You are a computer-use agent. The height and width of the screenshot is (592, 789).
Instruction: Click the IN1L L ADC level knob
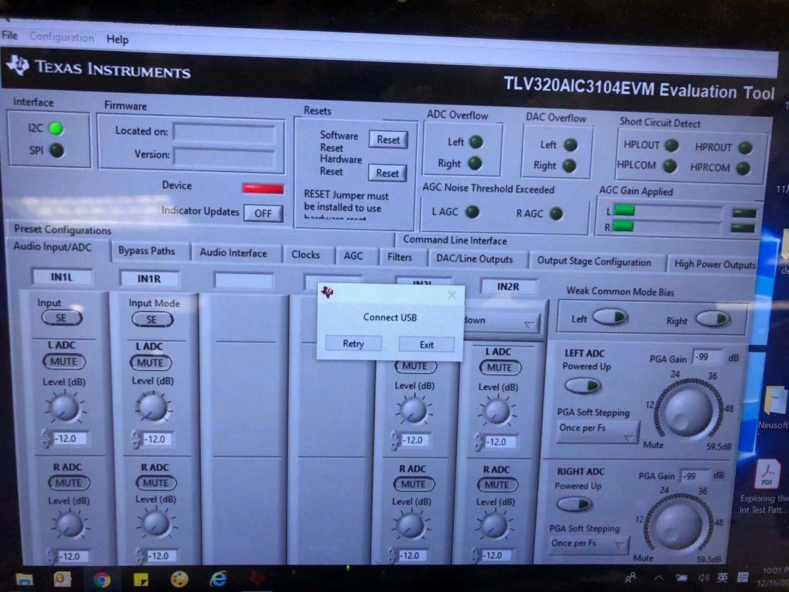tap(64, 408)
